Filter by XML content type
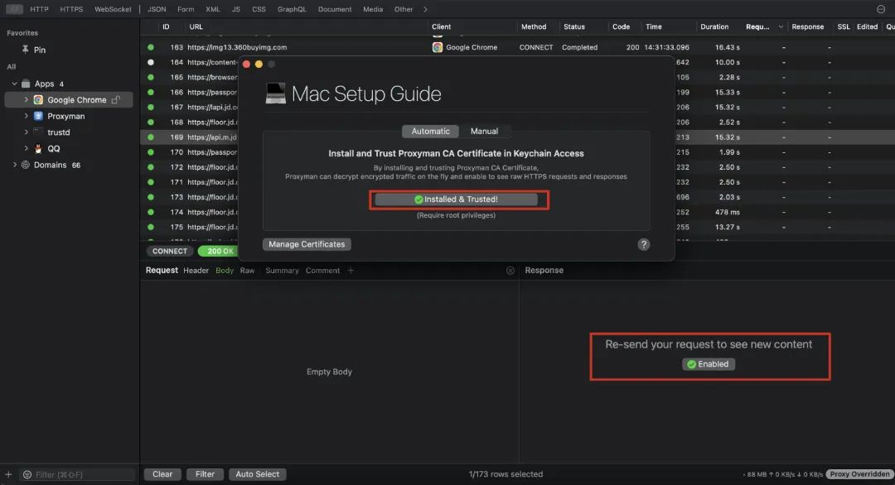 (213, 9)
